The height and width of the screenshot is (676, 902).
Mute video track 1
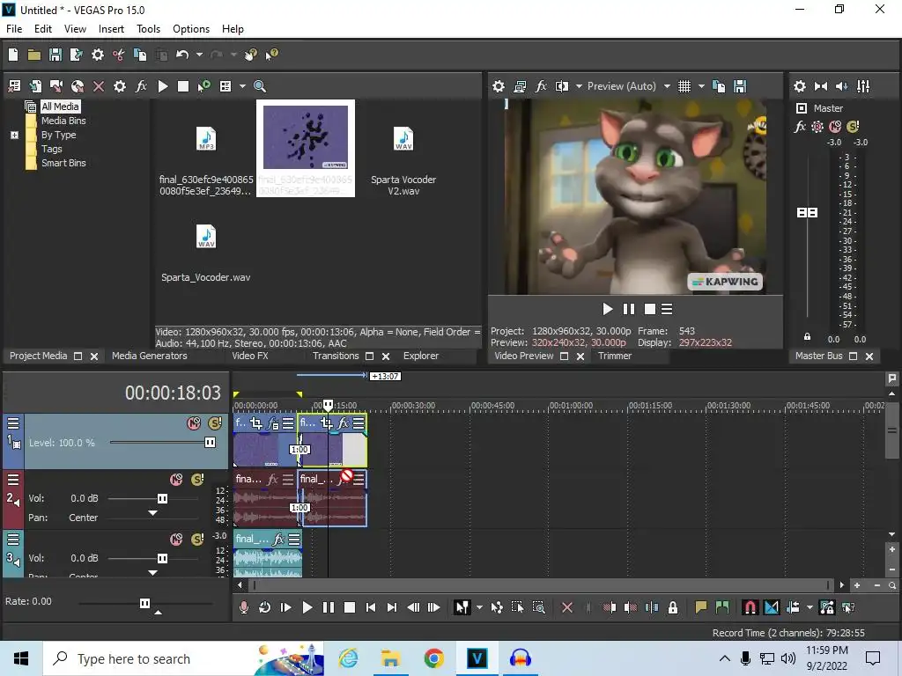tap(194, 423)
